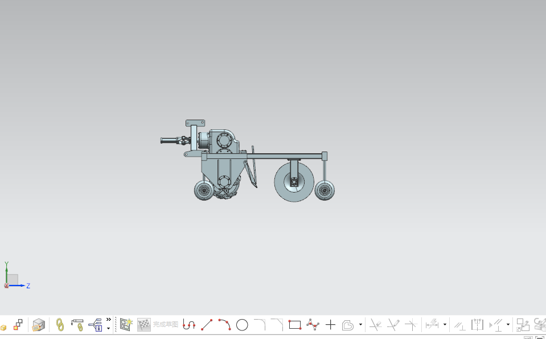This screenshot has height=339, width=546.
Task: Toggle Display Sketch Constraints icon
Action: [x=496, y=325]
